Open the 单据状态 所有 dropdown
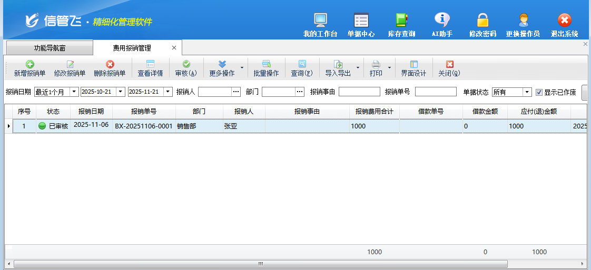This screenshot has width=591, height=270. coord(527,92)
